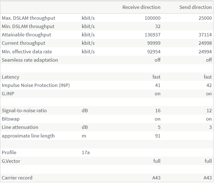The height and width of the screenshot is (185, 216).
Task: Select approximate line length value 91
Action: [x=158, y=136]
